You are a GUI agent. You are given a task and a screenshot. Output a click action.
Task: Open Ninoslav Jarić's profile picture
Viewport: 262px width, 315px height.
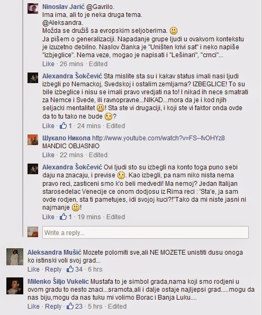pyautogui.click(x=33, y=8)
